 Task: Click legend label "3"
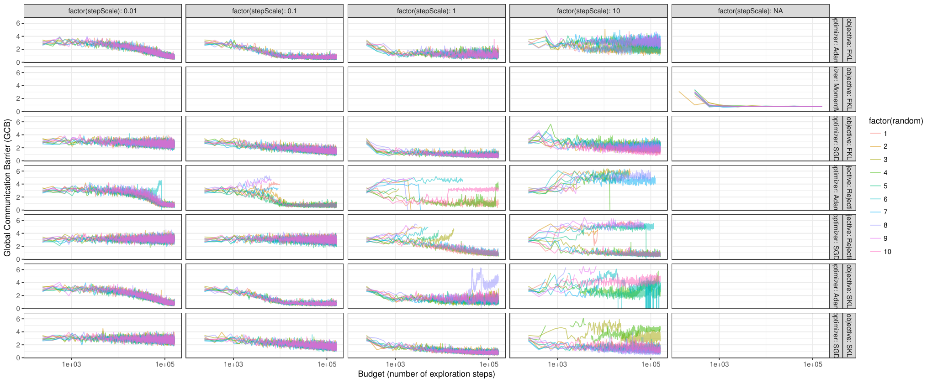(885, 160)
